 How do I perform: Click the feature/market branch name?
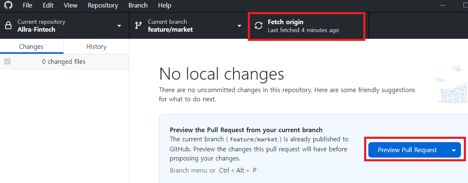pyautogui.click(x=171, y=30)
